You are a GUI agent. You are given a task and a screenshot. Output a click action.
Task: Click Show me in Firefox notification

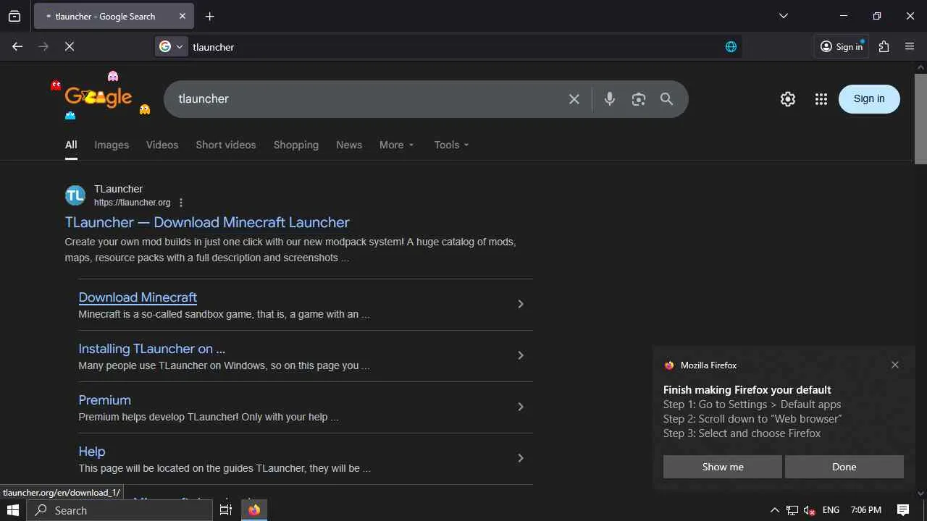723,467
